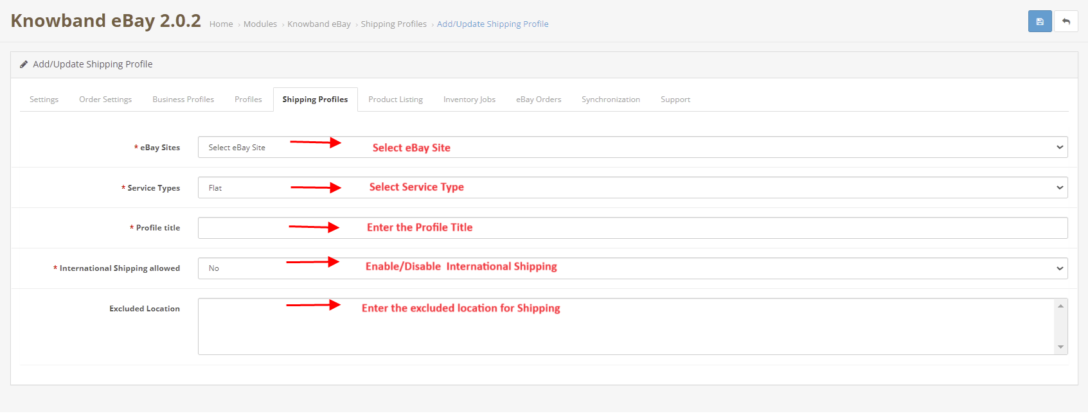Open the Profiles tab
This screenshot has width=1088, height=416.
point(248,100)
